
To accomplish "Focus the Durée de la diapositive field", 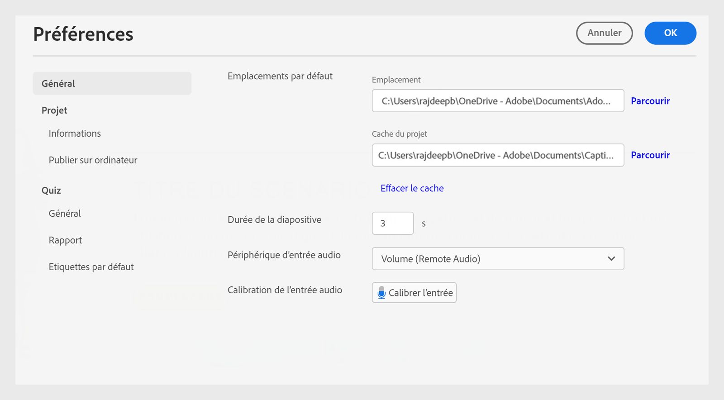I will click(x=392, y=223).
